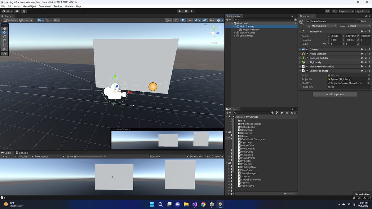Select the Rotate tool
The image size is (372, 209).
coord(4,37)
